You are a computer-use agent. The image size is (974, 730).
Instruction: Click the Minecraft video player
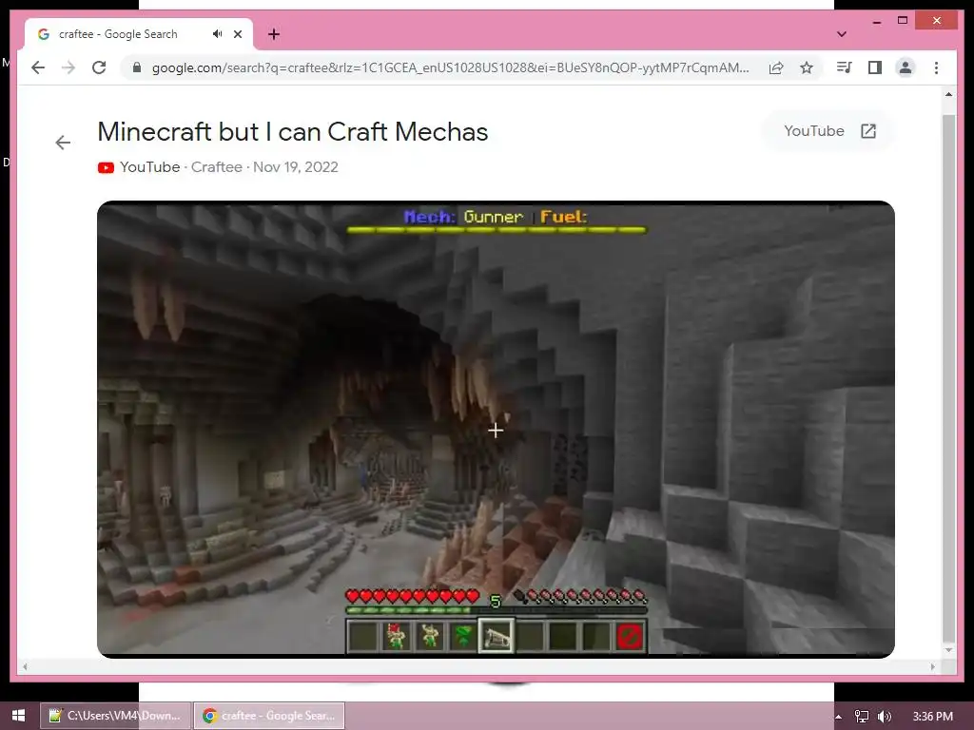point(496,429)
